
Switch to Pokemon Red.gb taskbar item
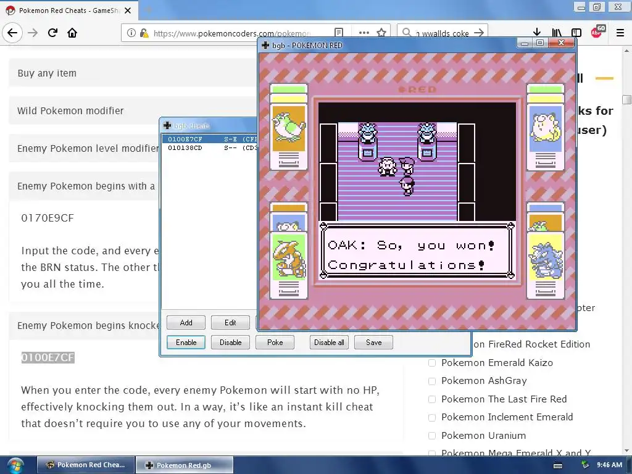point(184,465)
